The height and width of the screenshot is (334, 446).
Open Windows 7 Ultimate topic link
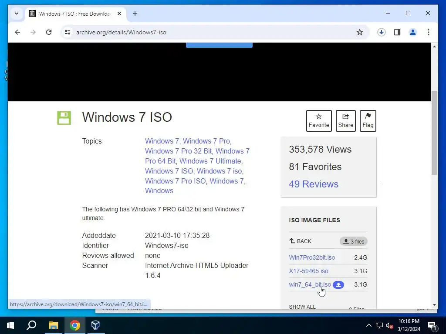pos(210,161)
